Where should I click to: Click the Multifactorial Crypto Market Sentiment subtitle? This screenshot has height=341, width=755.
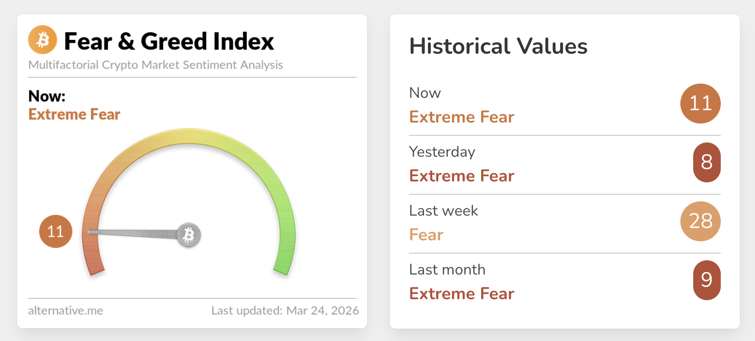pos(155,65)
